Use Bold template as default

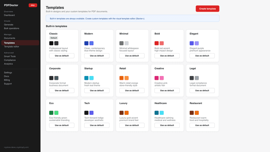[167, 56]
